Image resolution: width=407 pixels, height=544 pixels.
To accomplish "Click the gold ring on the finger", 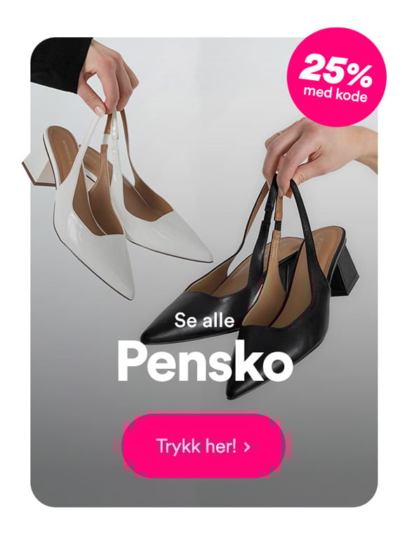I will click(279, 133).
